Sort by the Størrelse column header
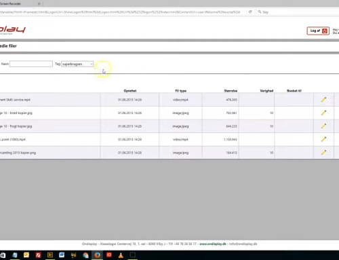 231,91
